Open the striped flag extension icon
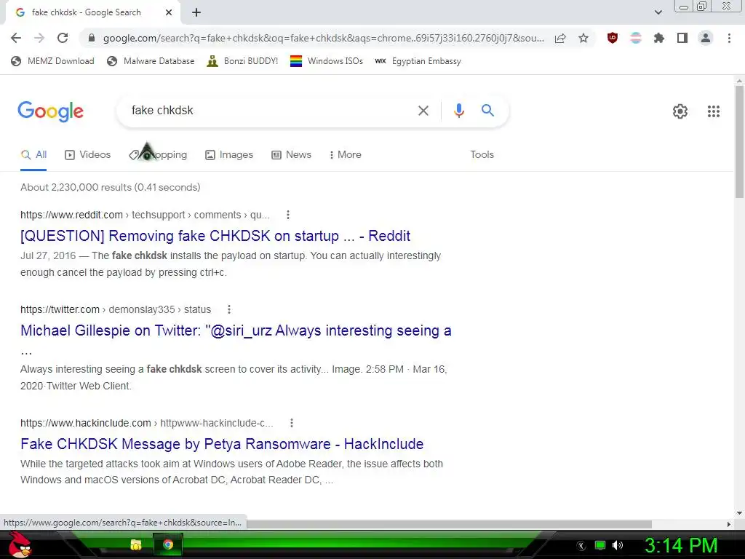 (636, 38)
